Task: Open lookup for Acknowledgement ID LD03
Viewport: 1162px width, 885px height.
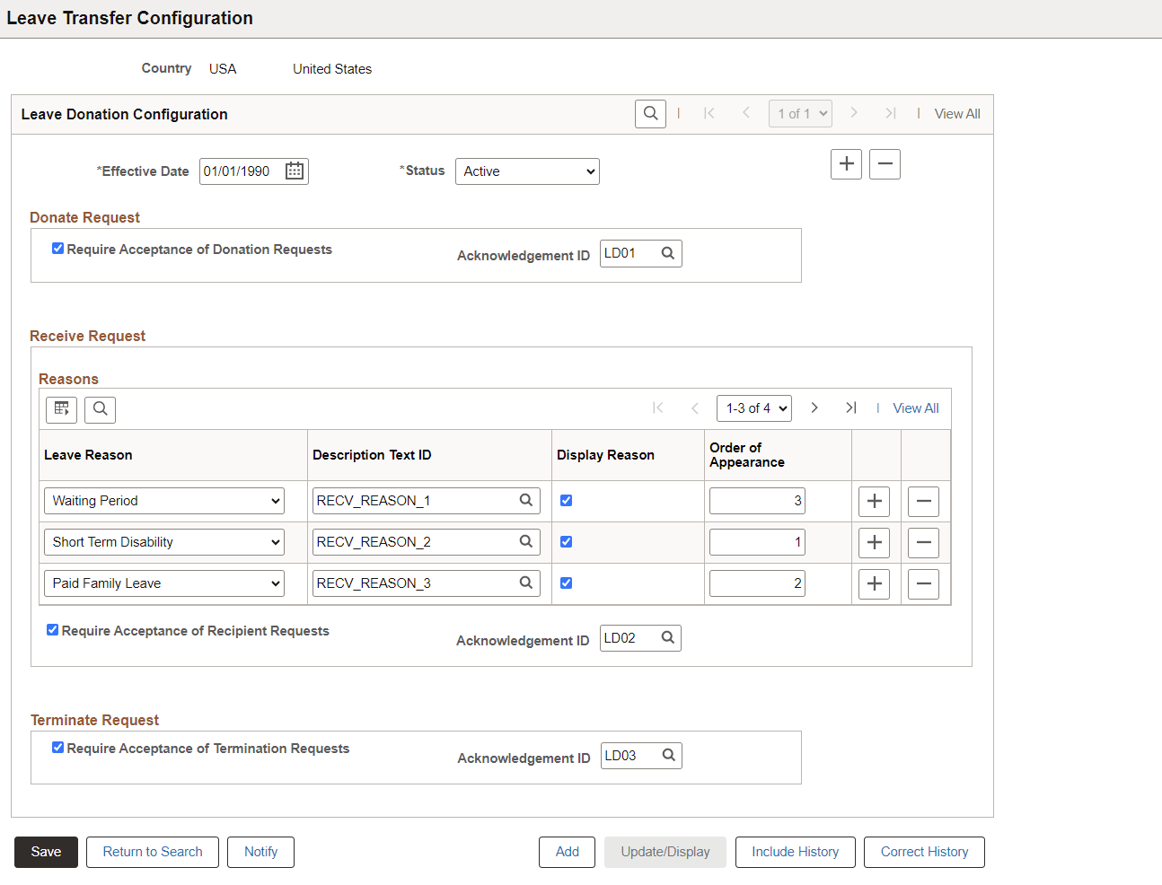Action: pos(668,755)
